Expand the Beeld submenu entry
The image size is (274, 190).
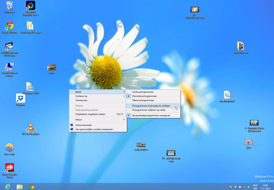(x=98, y=92)
